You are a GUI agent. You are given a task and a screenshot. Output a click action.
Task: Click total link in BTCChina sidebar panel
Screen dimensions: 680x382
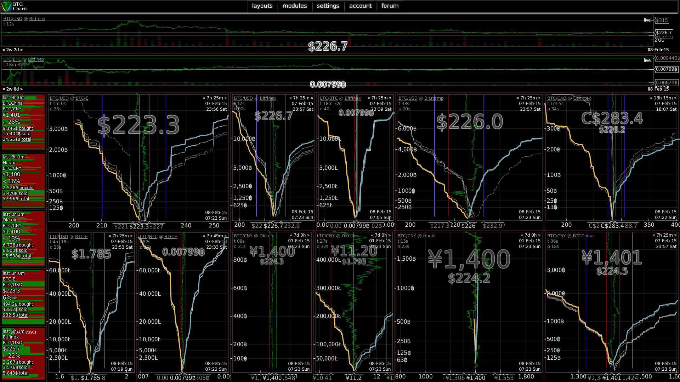26,139
